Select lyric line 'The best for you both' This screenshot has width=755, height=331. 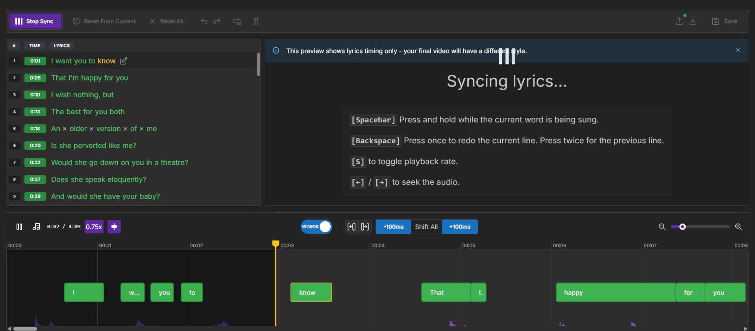(x=88, y=112)
